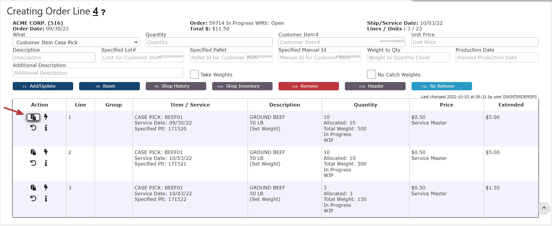Click the Production Date field
Screen dimensions: 552x226
pyautogui.click(x=497, y=58)
